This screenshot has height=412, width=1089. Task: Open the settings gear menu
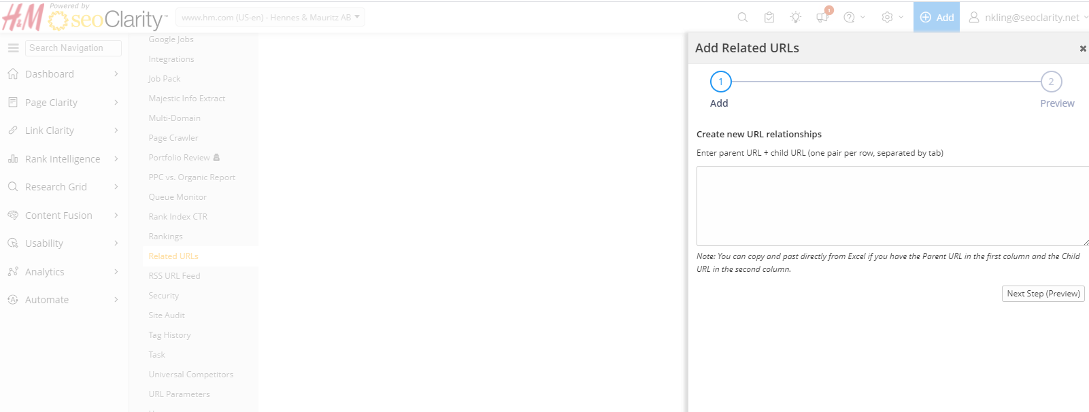click(887, 18)
